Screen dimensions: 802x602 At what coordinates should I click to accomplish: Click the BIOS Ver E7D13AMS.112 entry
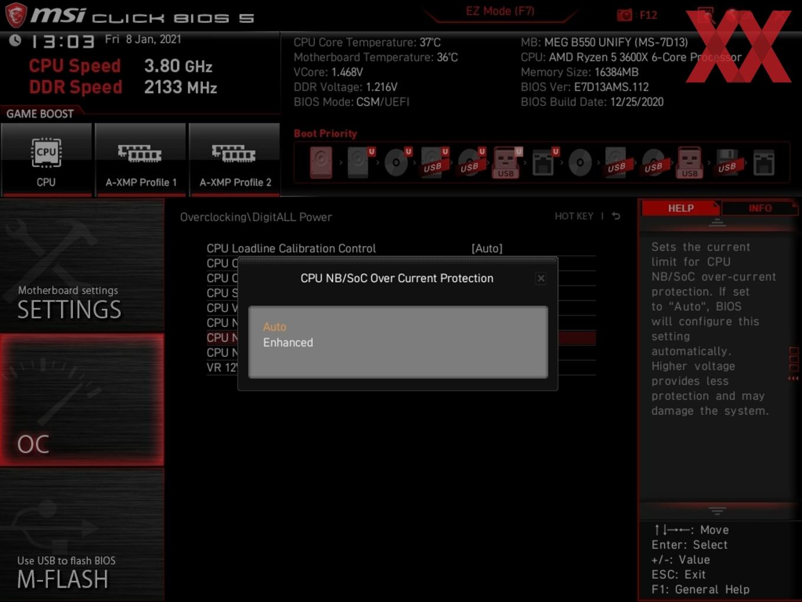(x=585, y=87)
